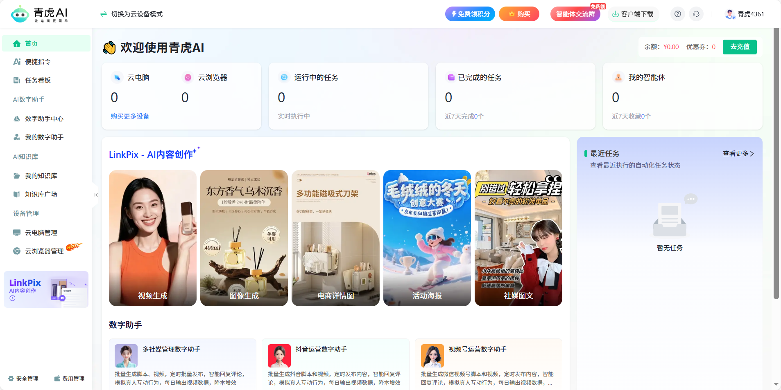The image size is (781, 390).
Task: Click the 去充值 button
Action: [739, 47]
